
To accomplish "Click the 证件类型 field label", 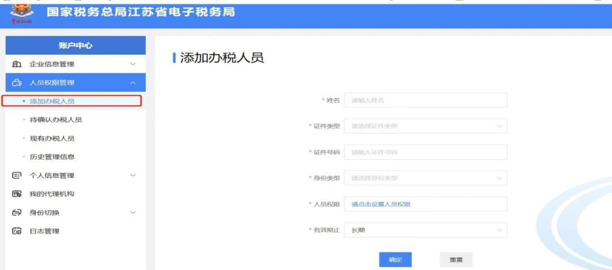I will coord(327,126).
